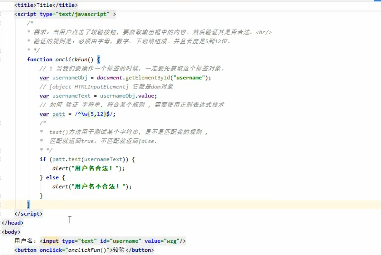The height and width of the screenshot is (255, 381).
Task: Click usernameText argument in the if condition
Action: click(103, 159)
